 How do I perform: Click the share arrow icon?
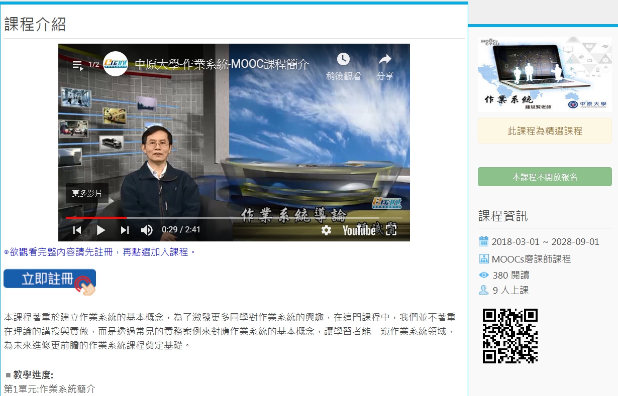385,59
